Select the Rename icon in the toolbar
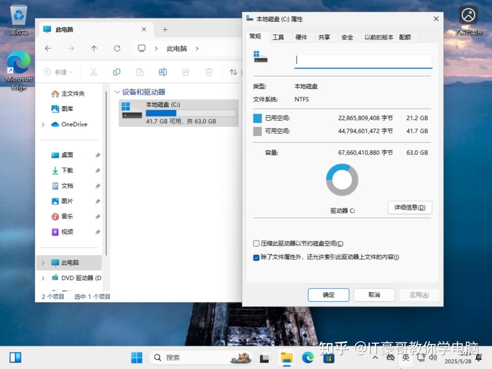Screen dimensions: 492x369 pyautogui.click(x=163, y=72)
